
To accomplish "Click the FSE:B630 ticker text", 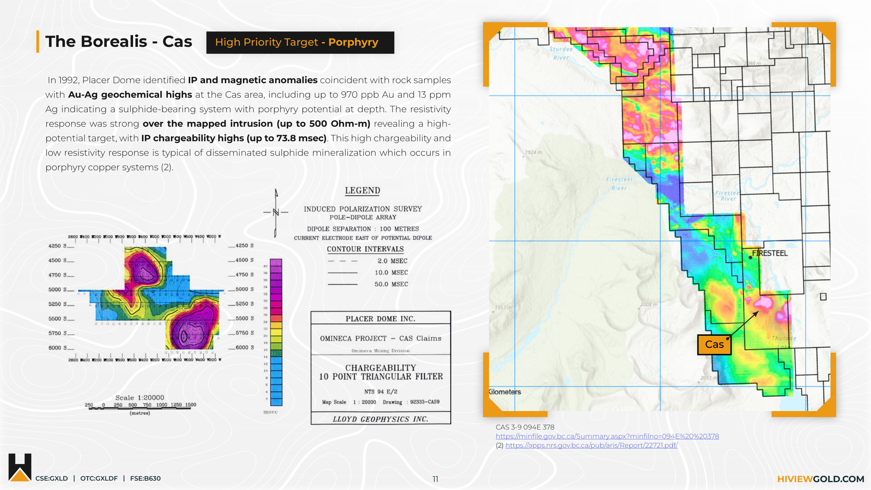I will coord(145,479).
